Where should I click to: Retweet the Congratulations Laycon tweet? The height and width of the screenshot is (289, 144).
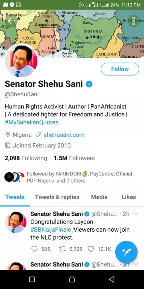point(62,249)
